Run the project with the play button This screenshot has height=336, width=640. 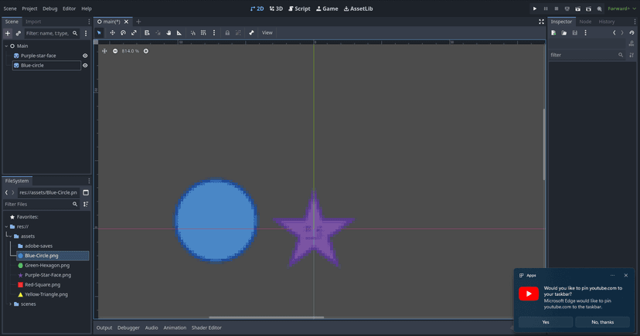534,8
